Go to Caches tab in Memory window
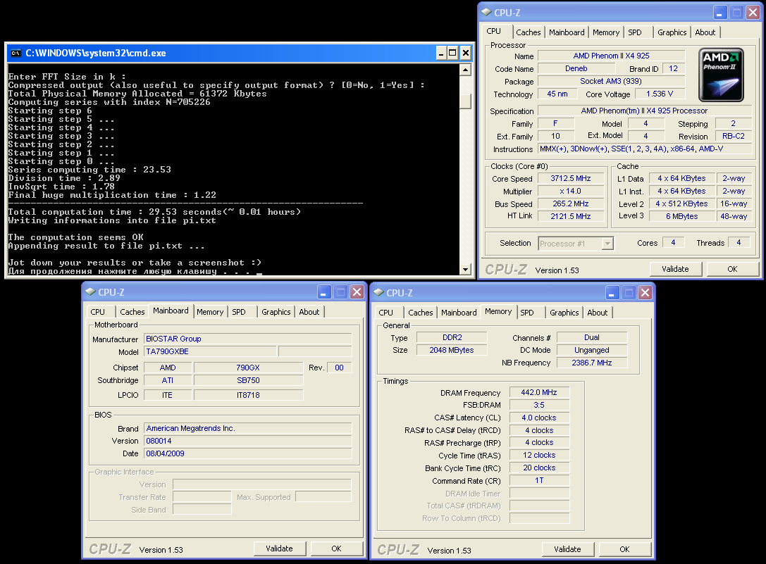766x564 pixels. pos(421,313)
